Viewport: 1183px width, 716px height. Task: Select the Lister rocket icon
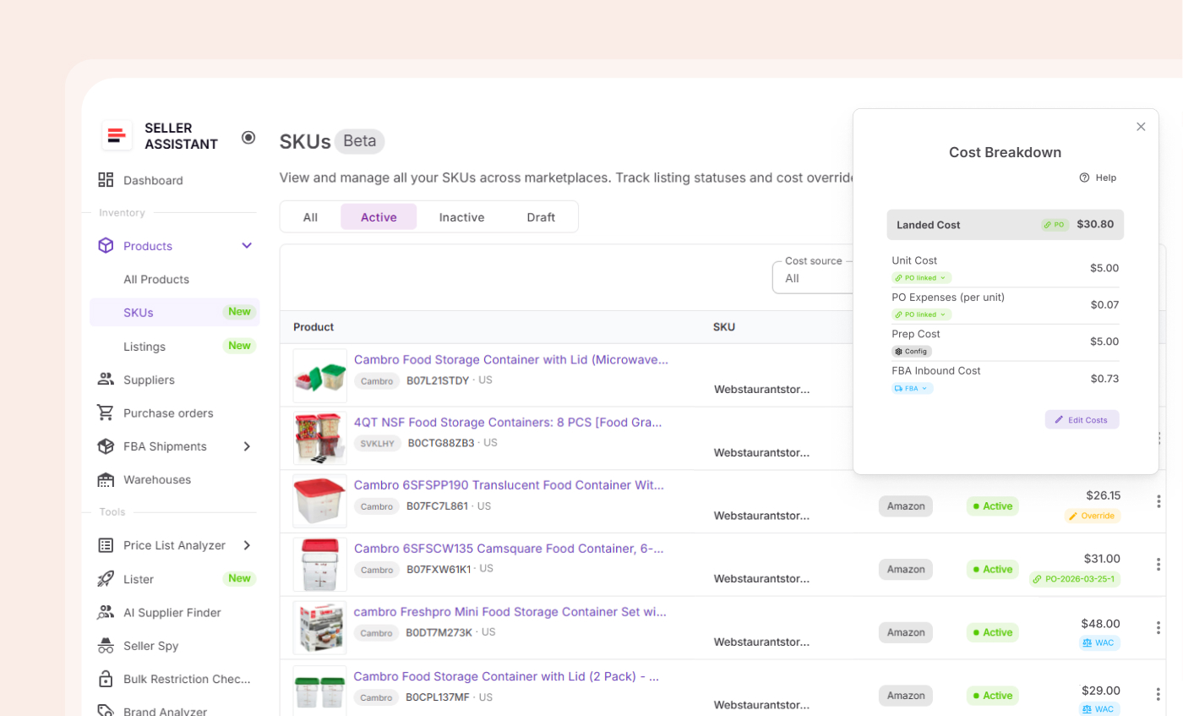tap(105, 578)
